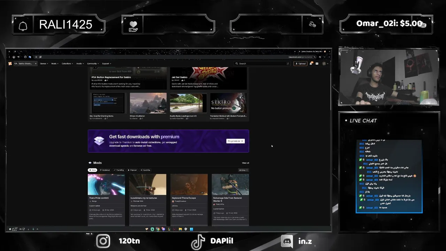Click the Instagram icon beside 120tn
Screen dimensions: 446x251
click(x=103, y=241)
